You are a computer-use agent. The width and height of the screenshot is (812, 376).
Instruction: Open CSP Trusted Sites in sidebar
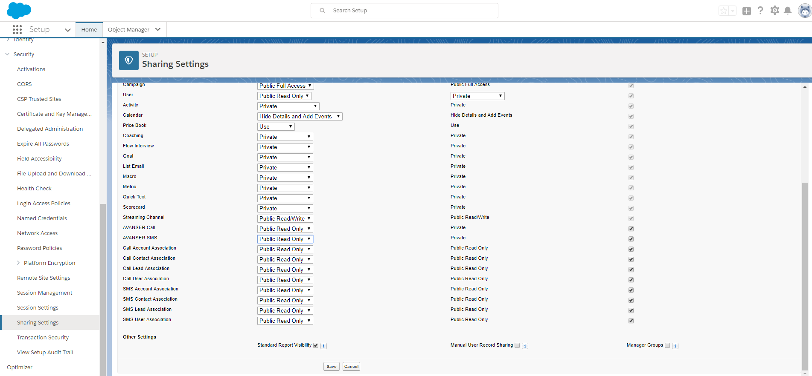tap(39, 99)
